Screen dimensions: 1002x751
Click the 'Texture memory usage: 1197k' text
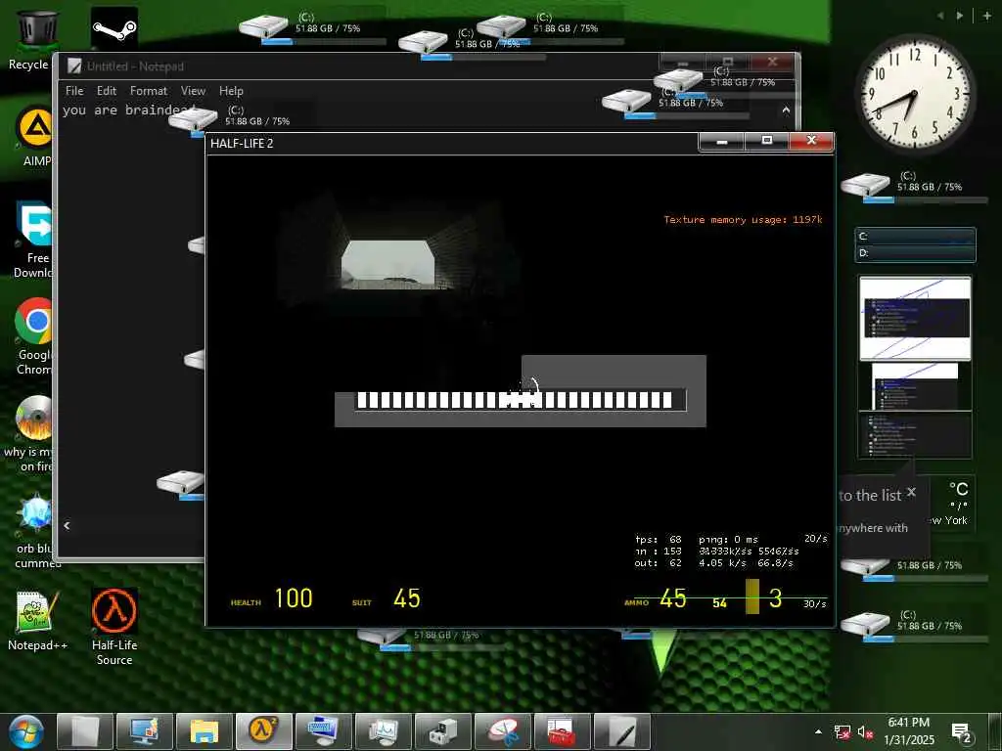(x=744, y=220)
